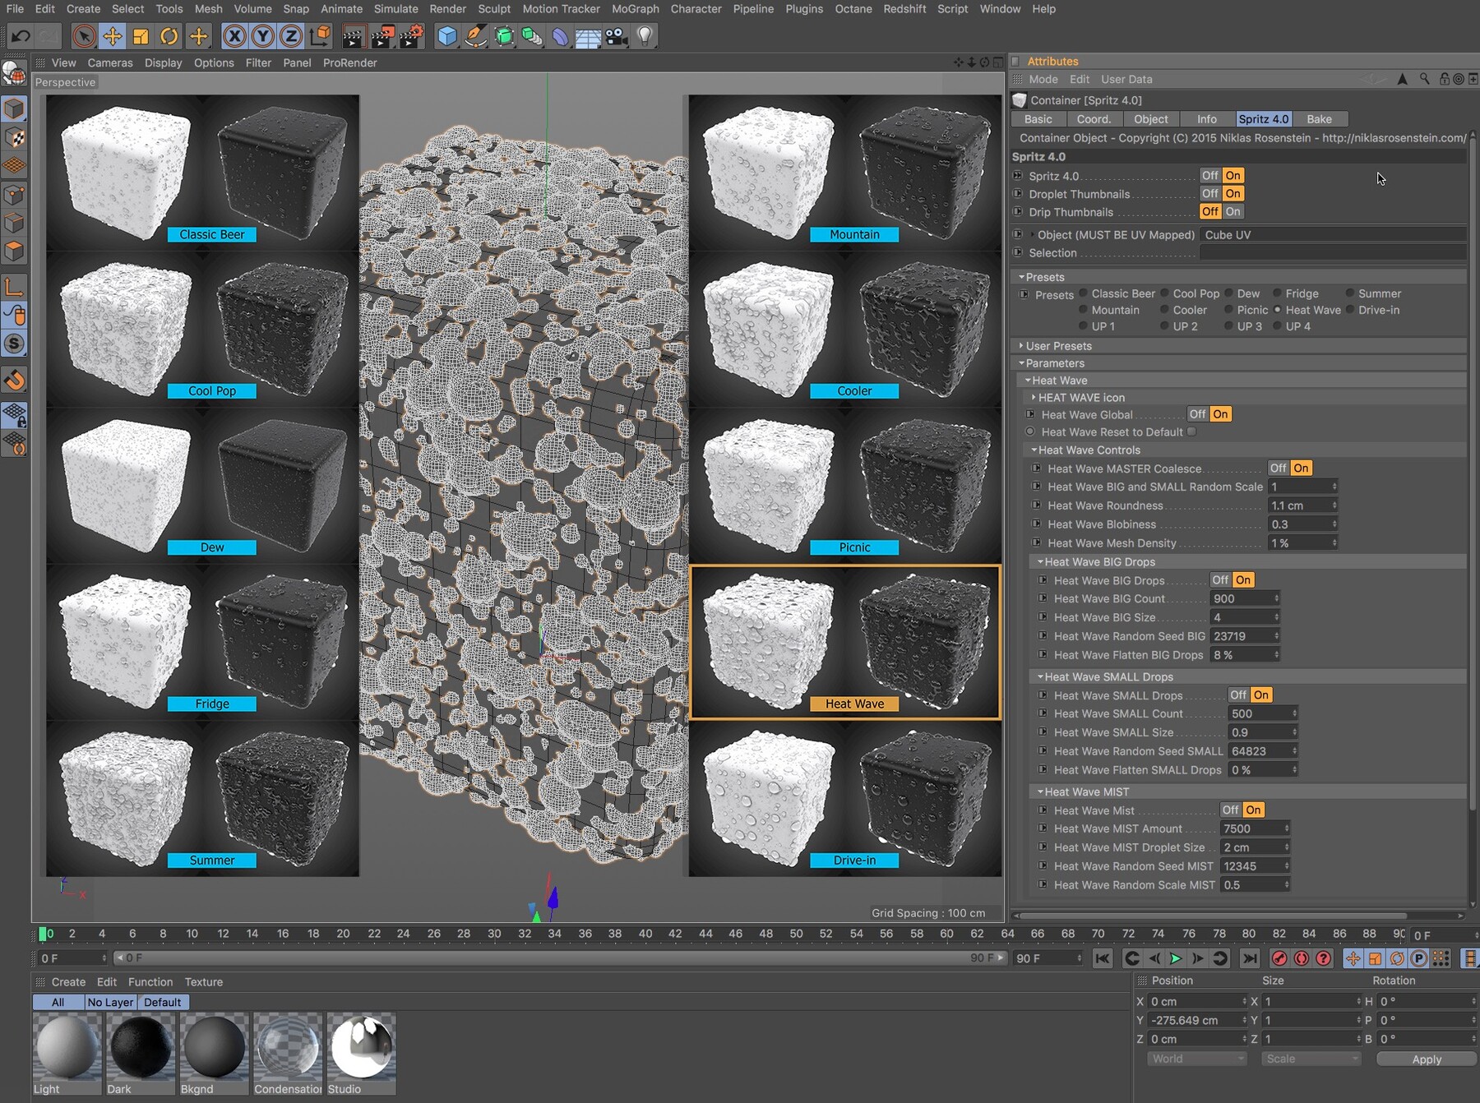Click the light bulb Light object icon
Viewport: 1480px width, 1103px height.
(645, 36)
